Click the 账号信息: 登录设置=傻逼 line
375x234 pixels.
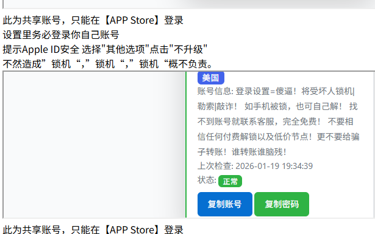[x=276, y=91]
